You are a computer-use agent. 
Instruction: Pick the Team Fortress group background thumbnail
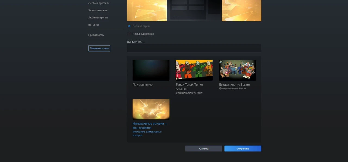[237, 70]
